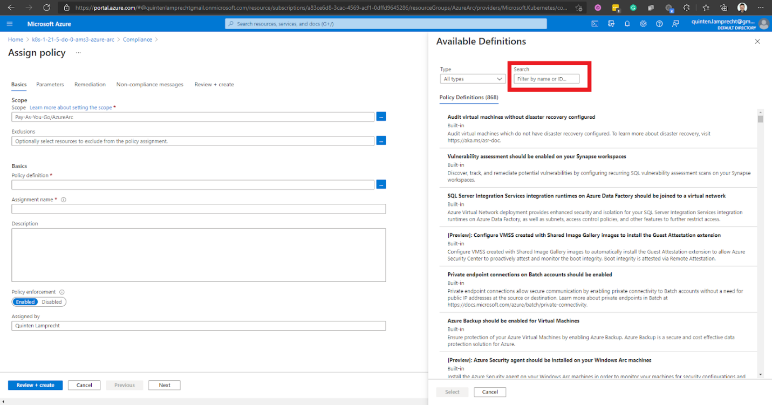Open the browser Favorites list

tap(706, 8)
